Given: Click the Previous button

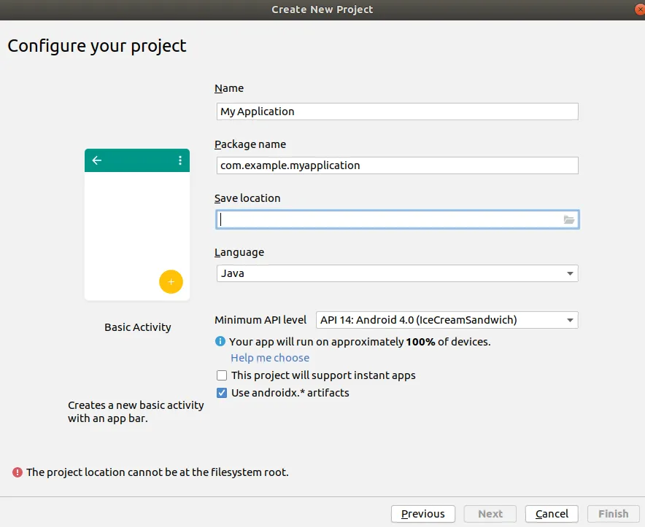Looking at the screenshot, I should [423, 514].
